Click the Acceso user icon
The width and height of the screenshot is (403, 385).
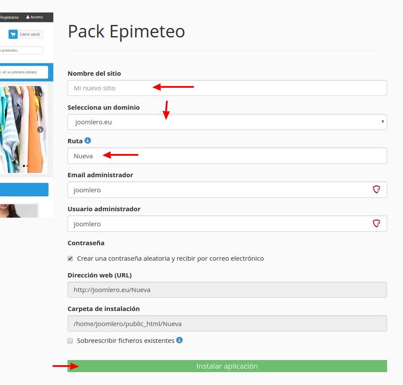[28, 17]
